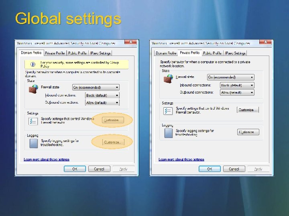The width and height of the screenshot is (289, 216).
Task: Open Outbound connections dropdown in left dialog
Action: pos(102,102)
